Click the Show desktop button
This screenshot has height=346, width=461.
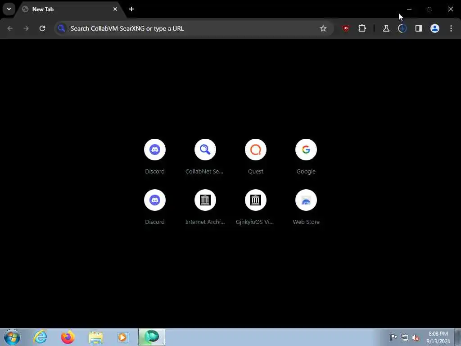(457, 337)
